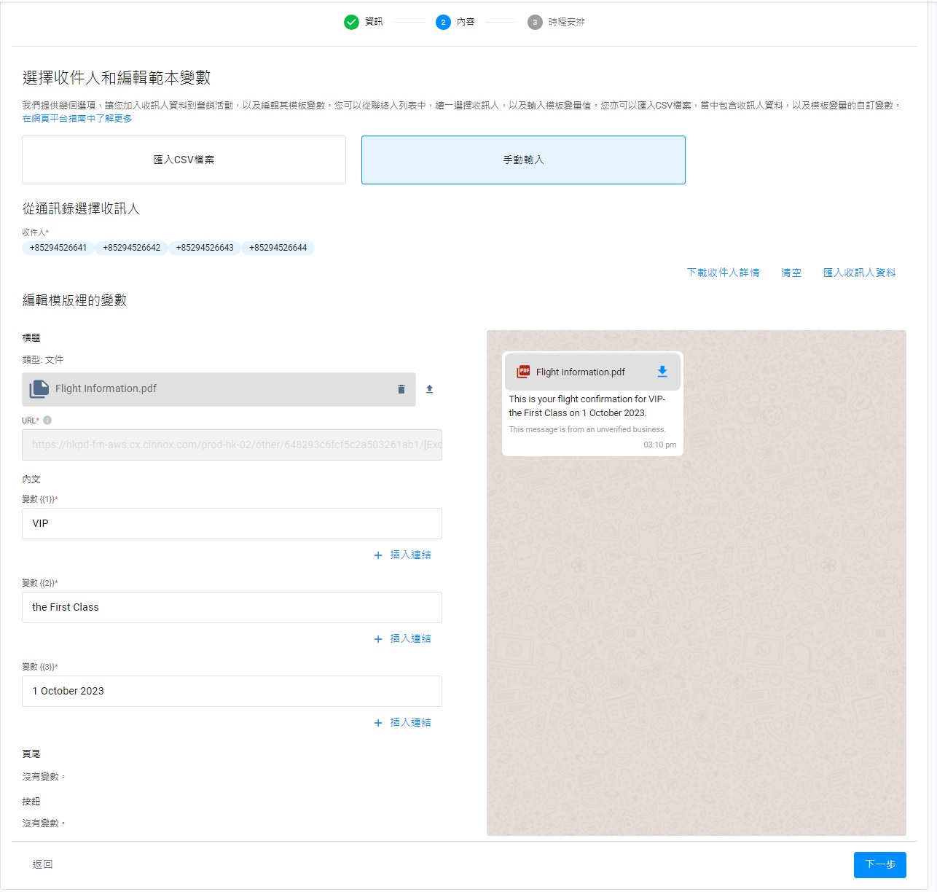Delete the Flight Information.pdf attachment
The width and height of the screenshot is (937, 892).
coord(401,389)
